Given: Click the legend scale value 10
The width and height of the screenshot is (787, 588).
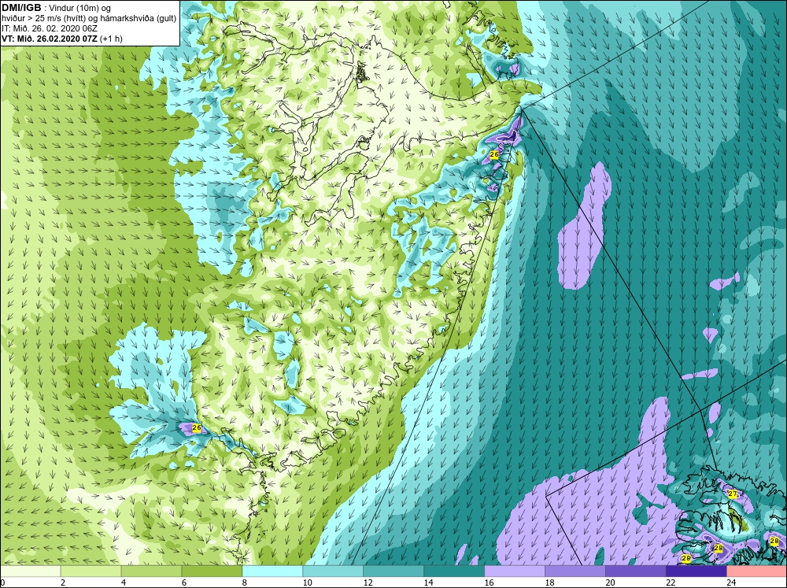Looking at the screenshot, I should [307, 582].
